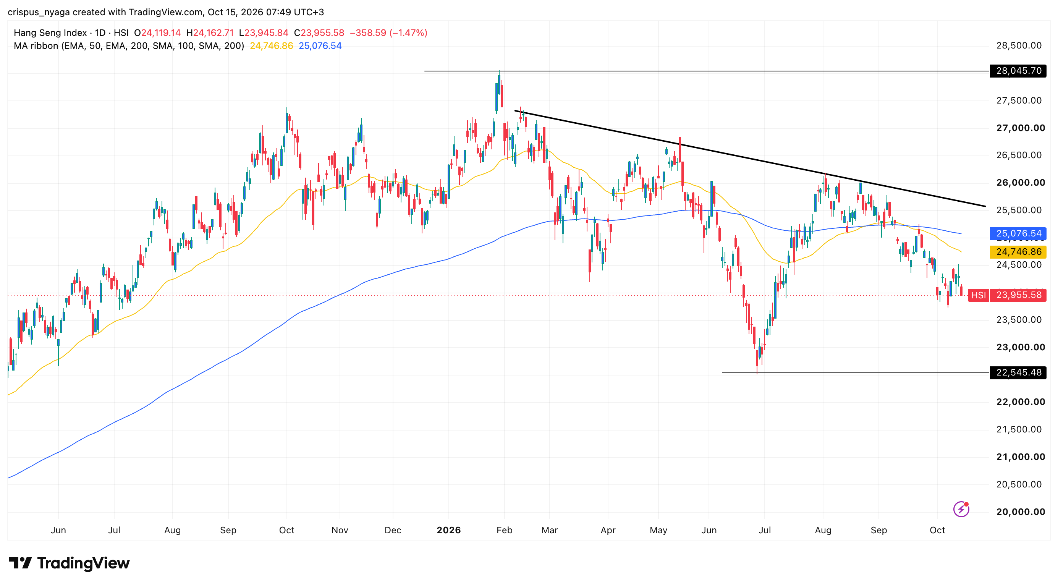Click the yellow 24,746.86 axis price tag
The height and width of the screenshot is (586, 1058).
pos(1018,252)
